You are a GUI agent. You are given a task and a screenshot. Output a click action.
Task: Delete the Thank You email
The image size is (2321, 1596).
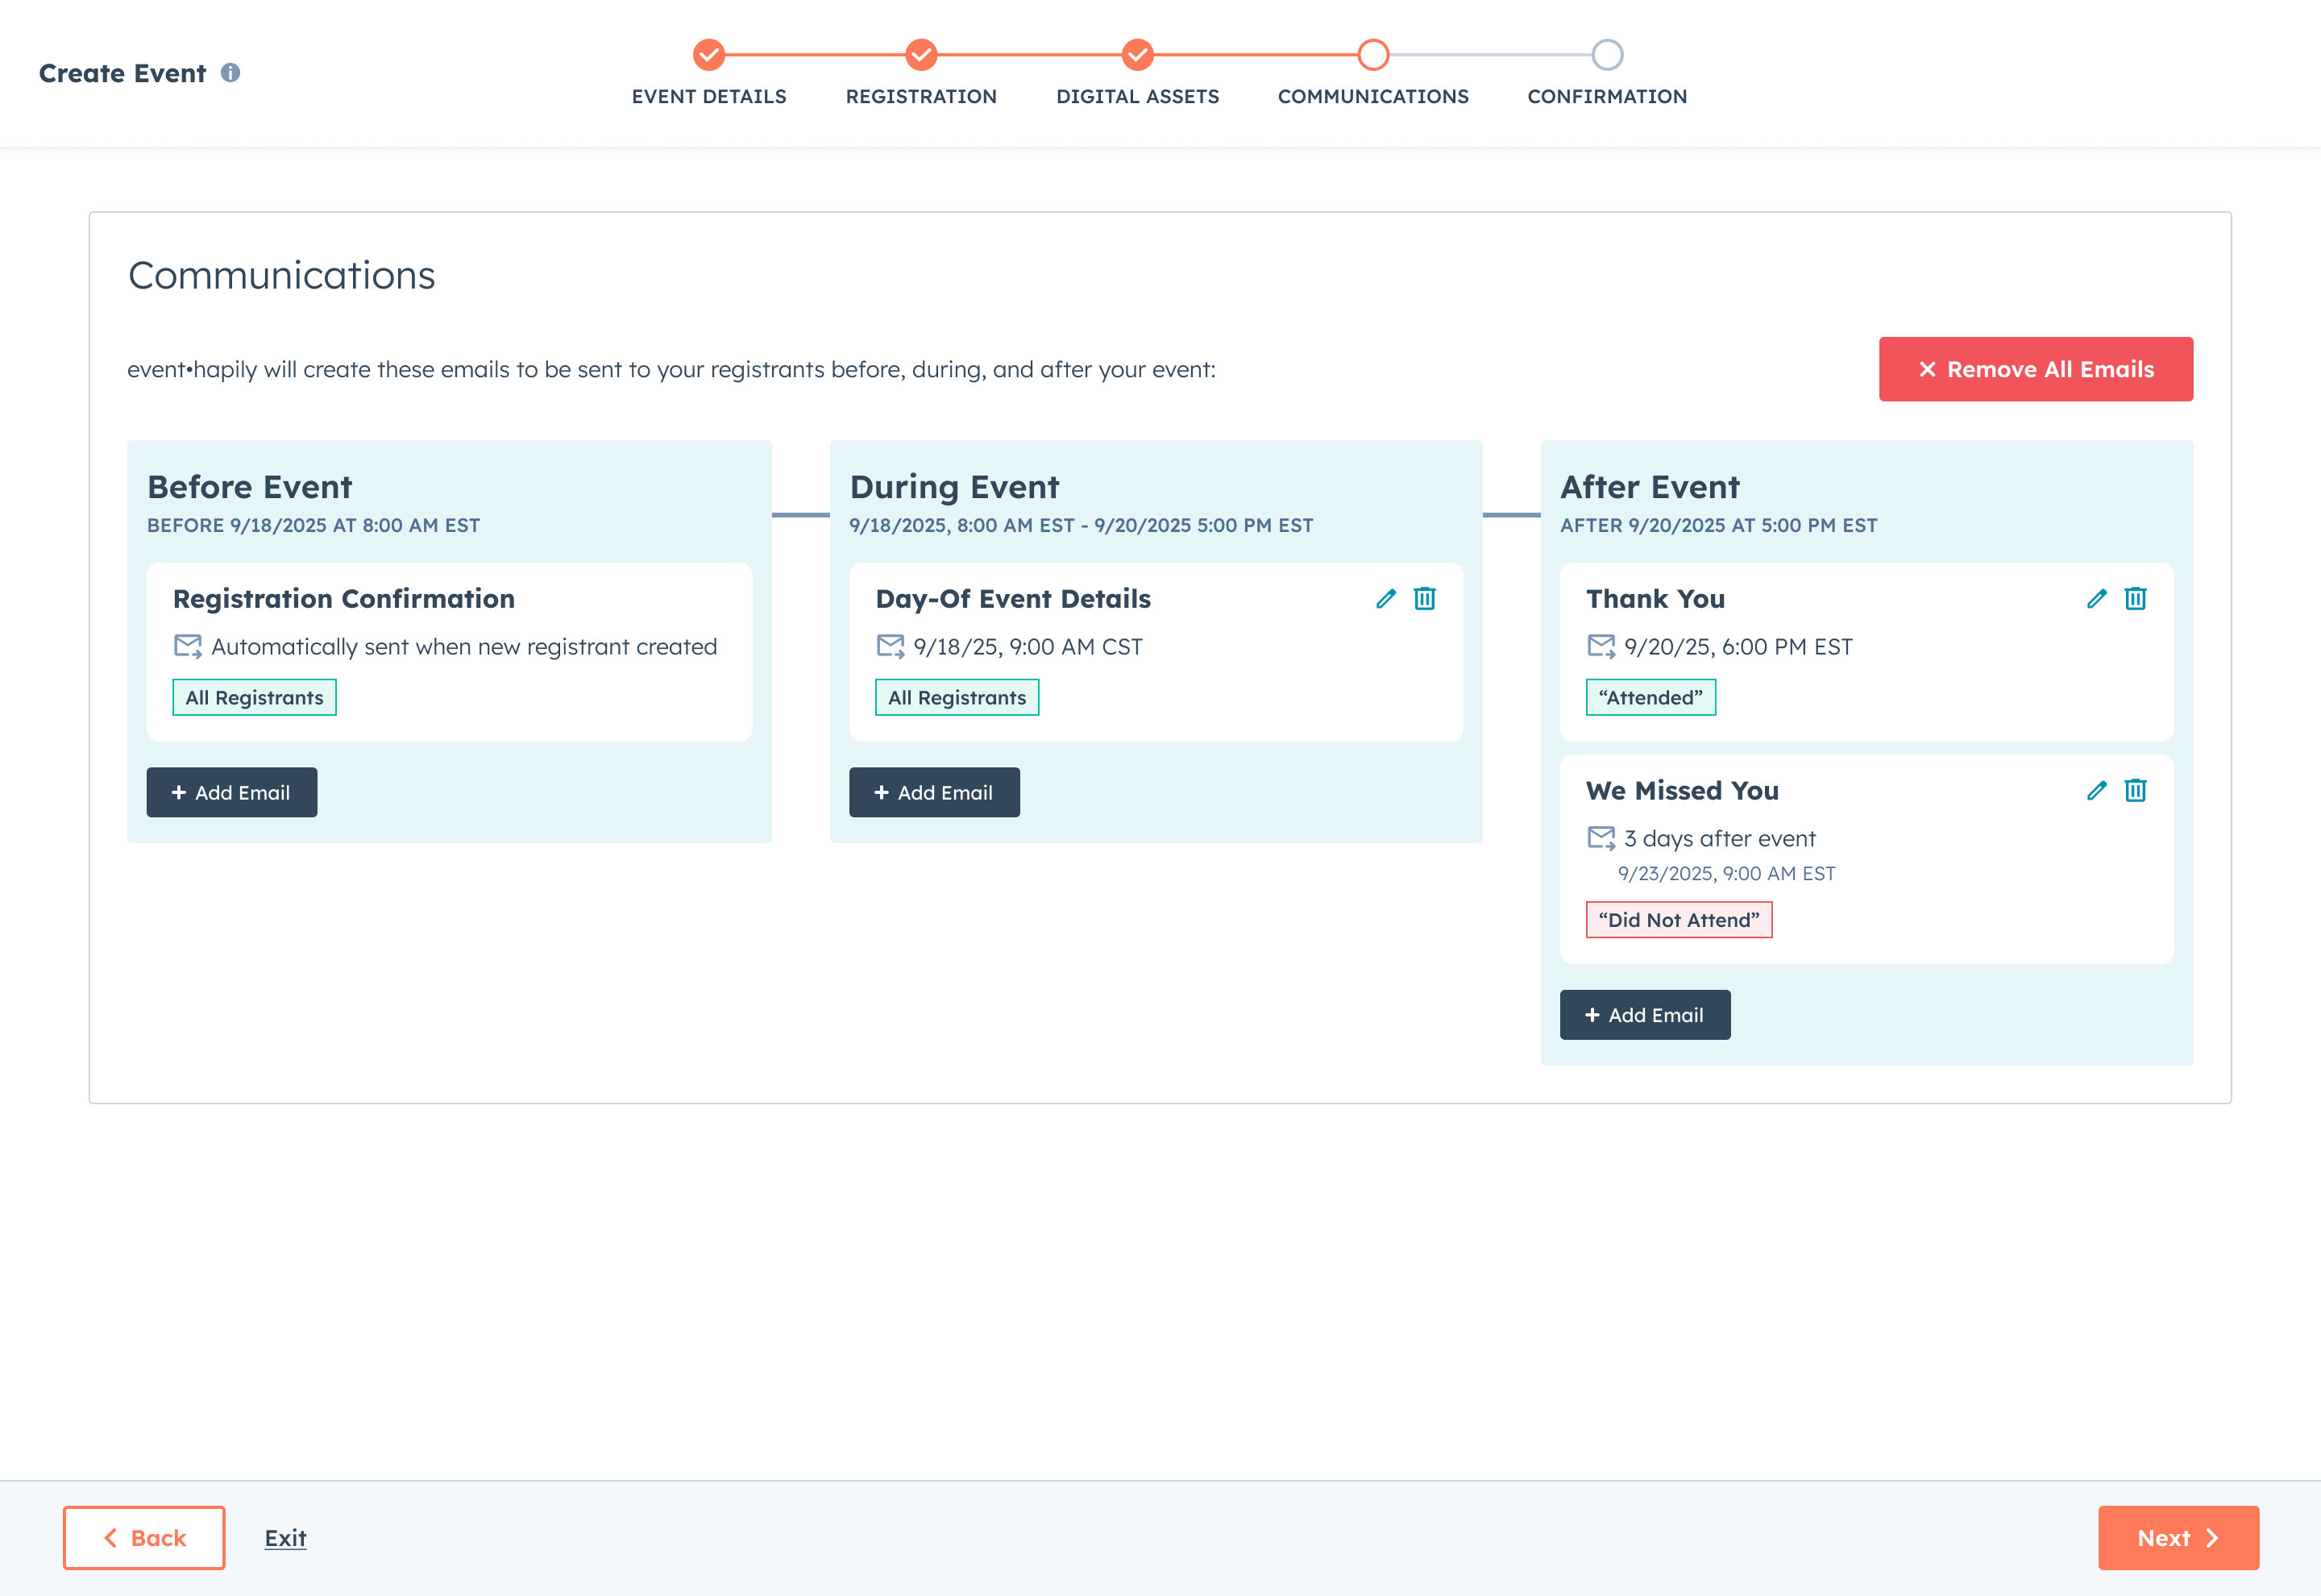tap(2135, 599)
